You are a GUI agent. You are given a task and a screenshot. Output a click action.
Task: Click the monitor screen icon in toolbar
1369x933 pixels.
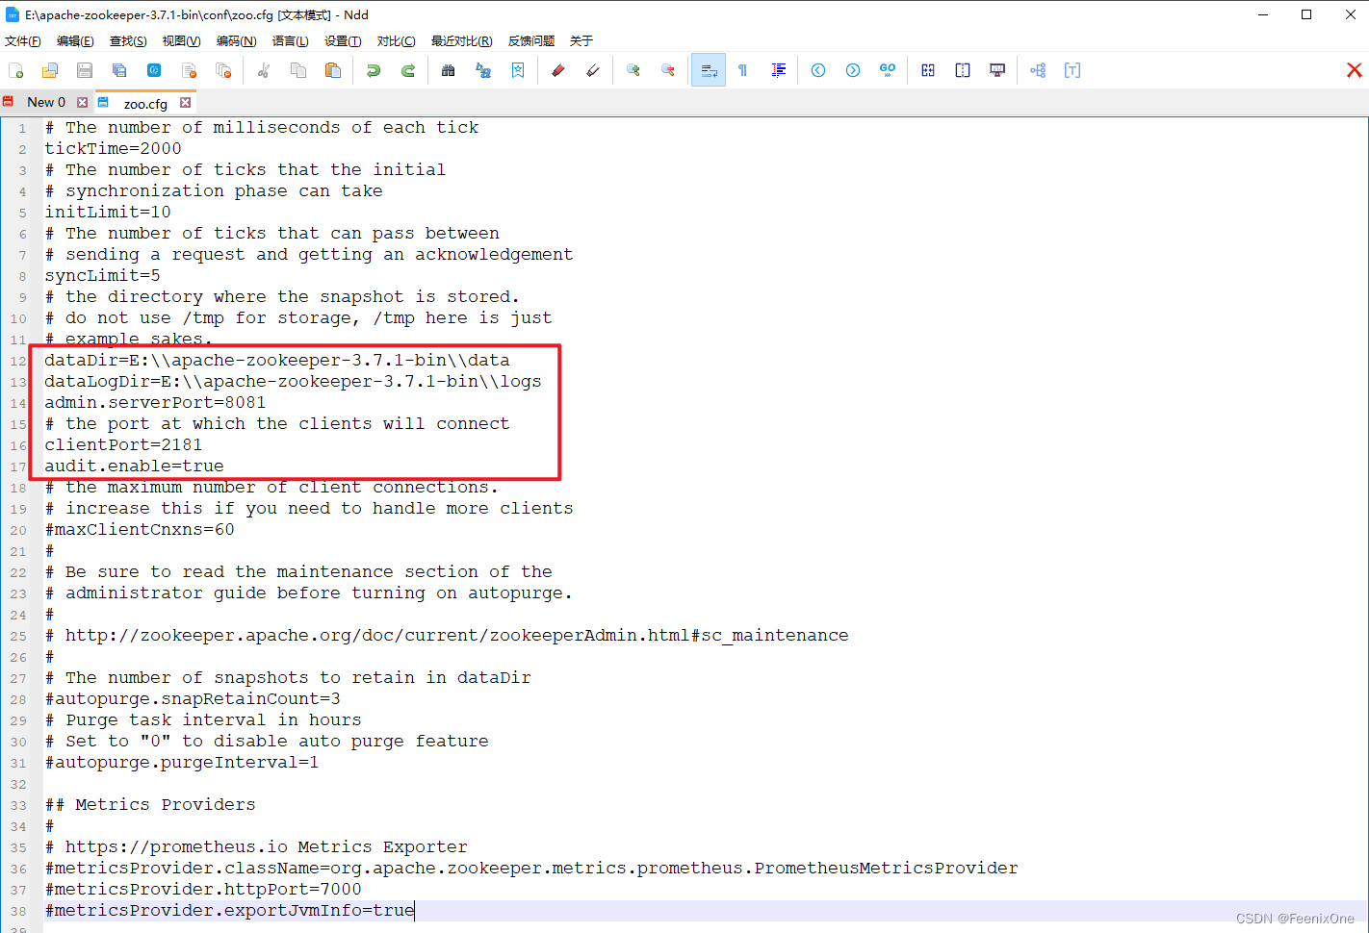pos(997,70)
